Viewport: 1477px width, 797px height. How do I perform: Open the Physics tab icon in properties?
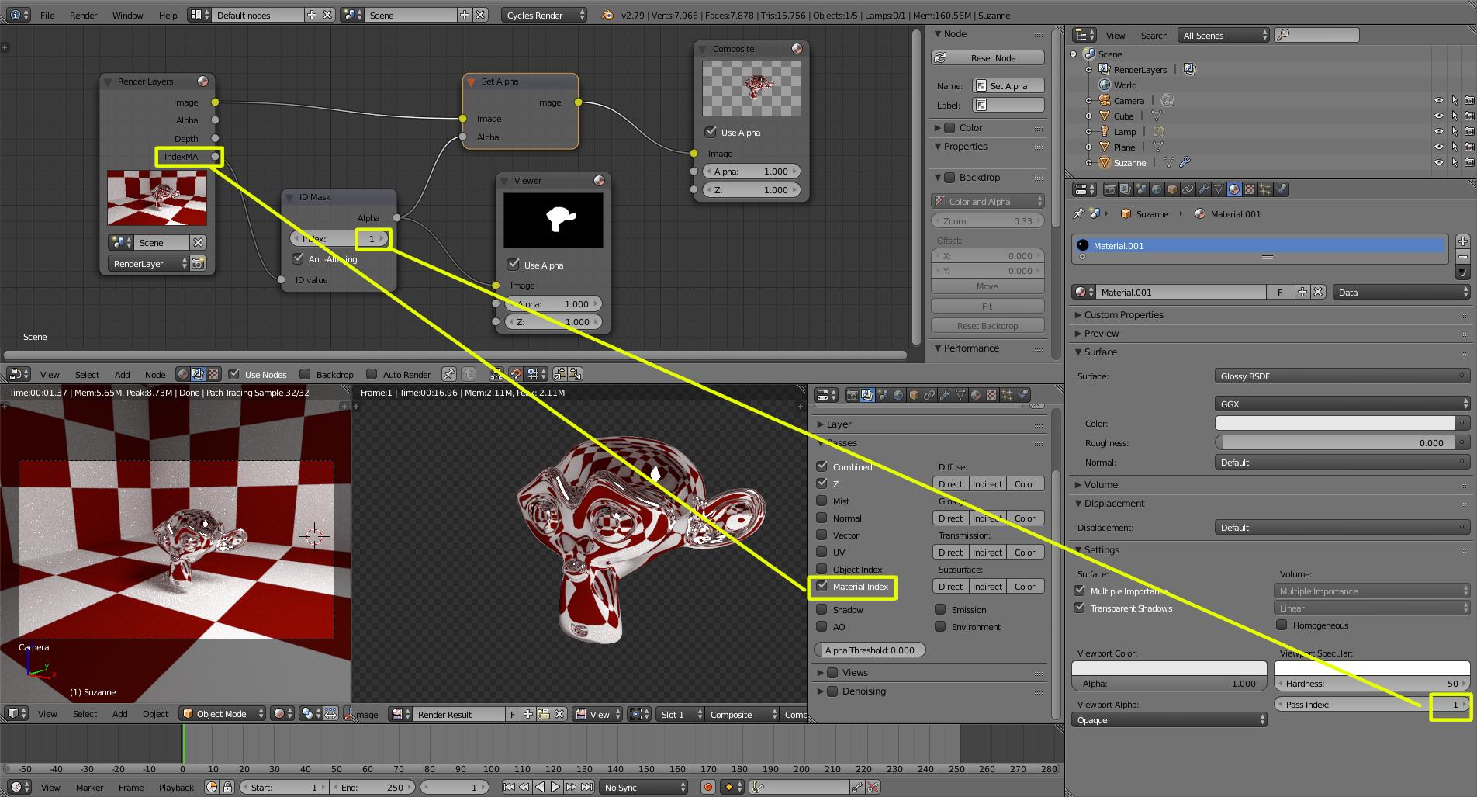click(1282, 189)
